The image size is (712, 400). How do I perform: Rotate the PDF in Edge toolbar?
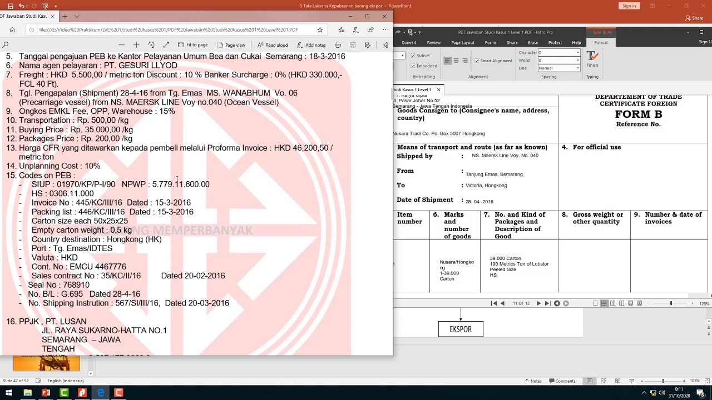pyautogui.click(x=151, y=45)
